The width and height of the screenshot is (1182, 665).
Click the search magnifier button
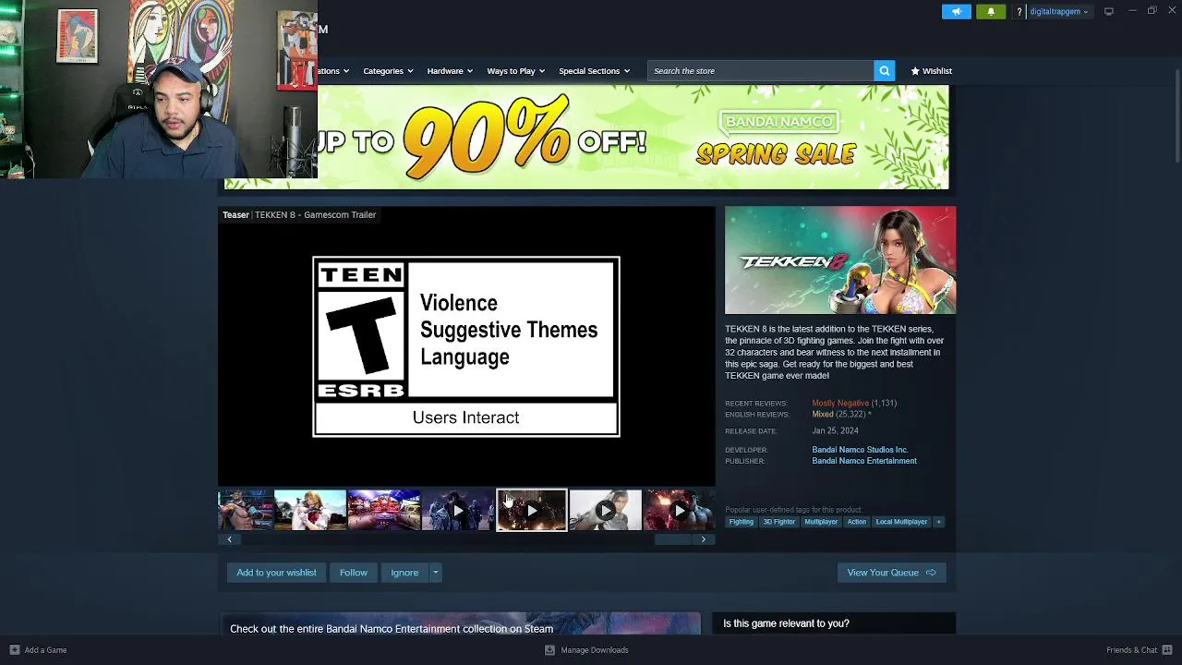pyautogui.click(x=884, y=71)
